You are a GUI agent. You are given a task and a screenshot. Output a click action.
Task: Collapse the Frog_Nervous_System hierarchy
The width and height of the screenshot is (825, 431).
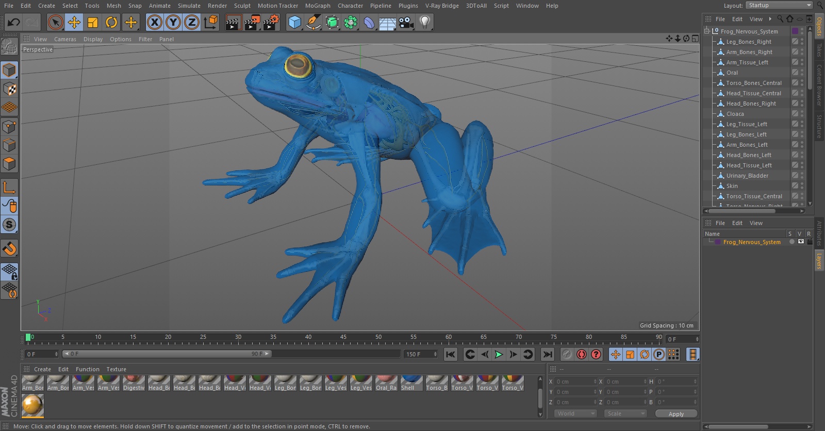pyautogui.click(x=707, y=31)
